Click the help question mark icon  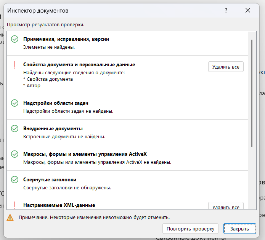pos(226,10)
